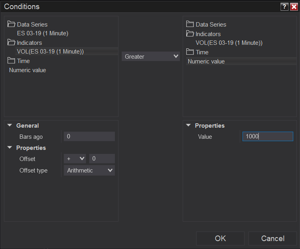300x249 pixels.
Task: Click the Indicators folder icon in left panel
Action: click(11, 42)
